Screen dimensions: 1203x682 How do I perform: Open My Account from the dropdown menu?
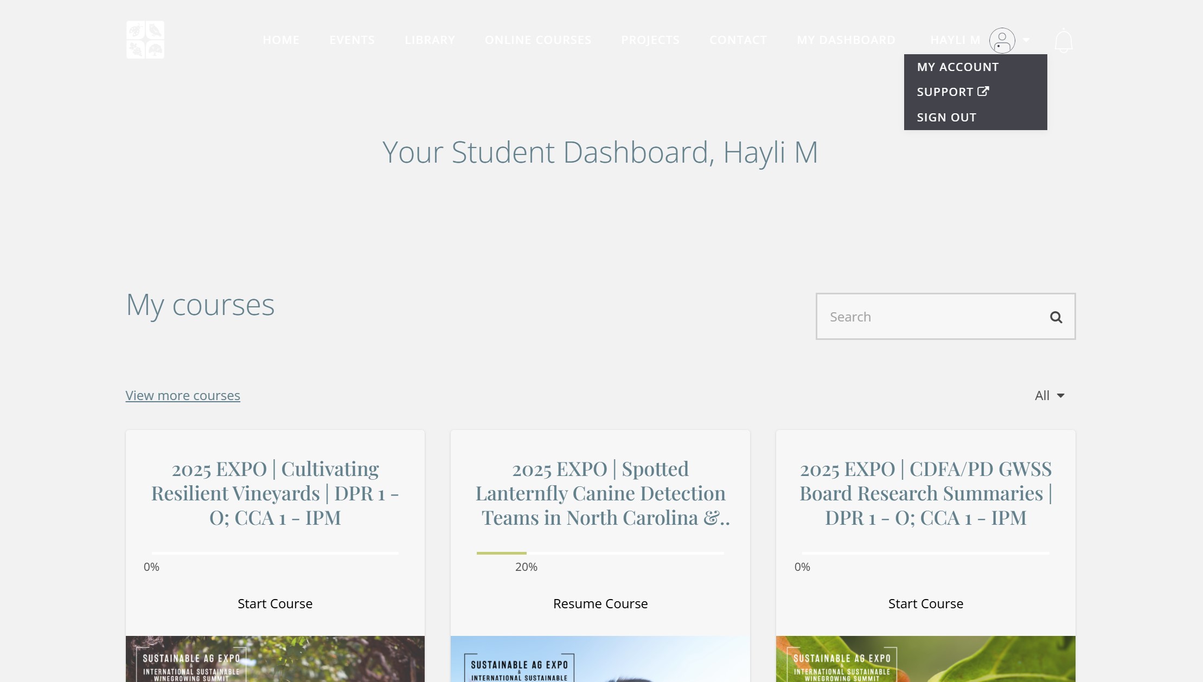pos(957,67)
